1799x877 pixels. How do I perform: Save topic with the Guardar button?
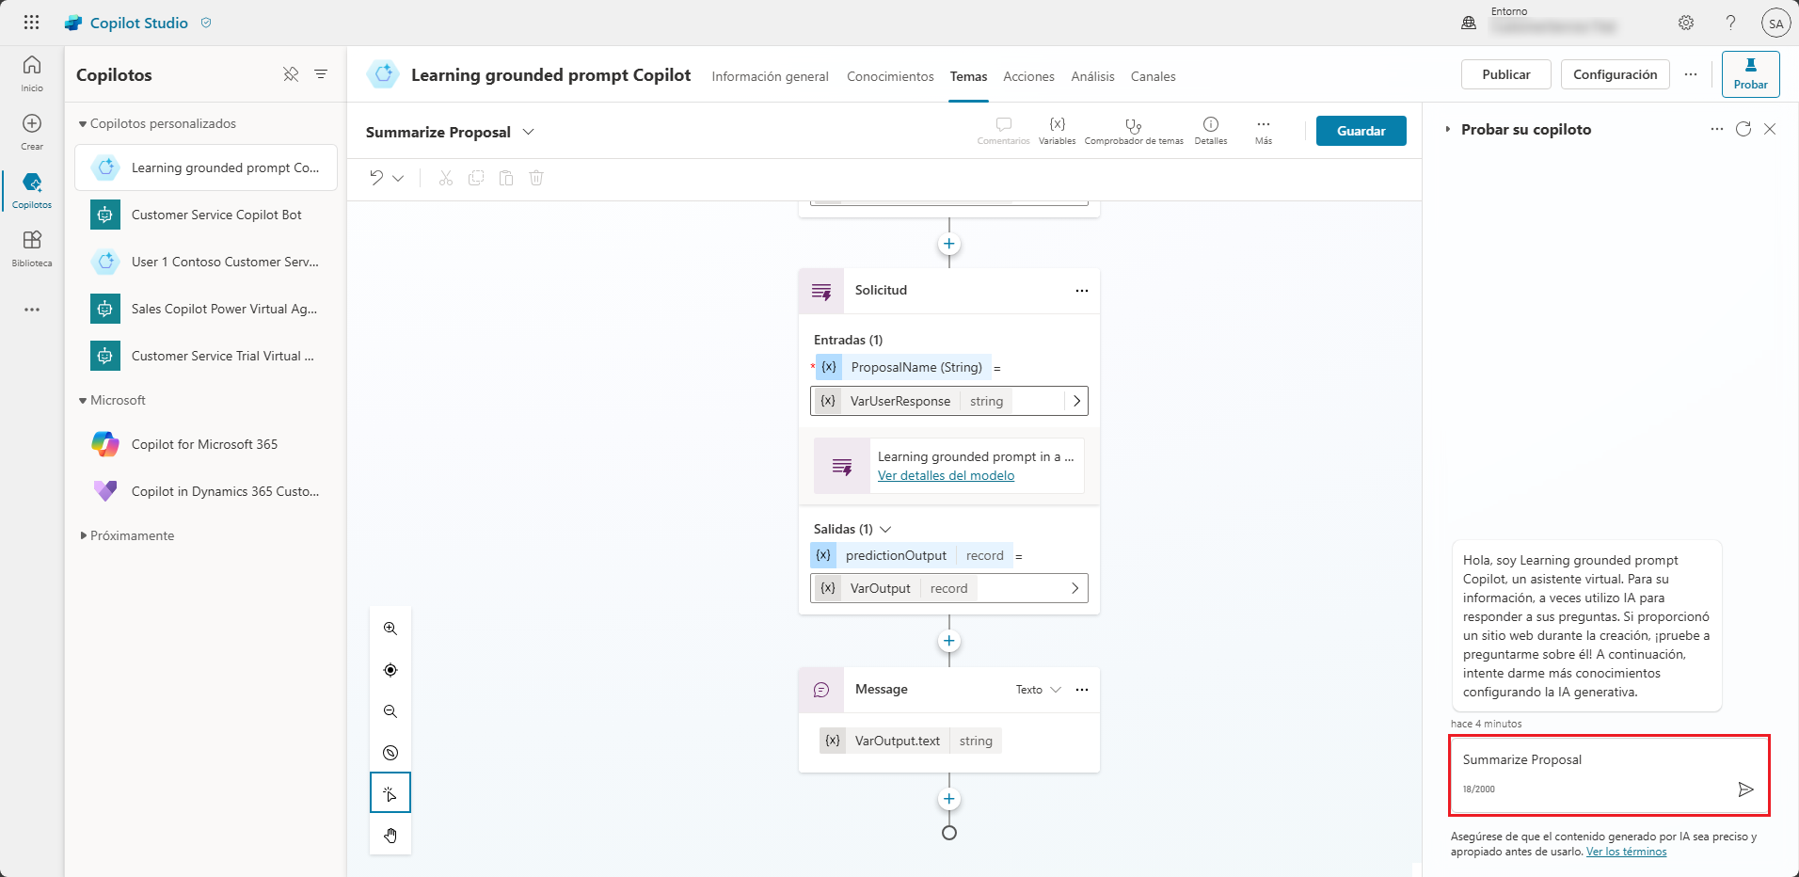1361,131
